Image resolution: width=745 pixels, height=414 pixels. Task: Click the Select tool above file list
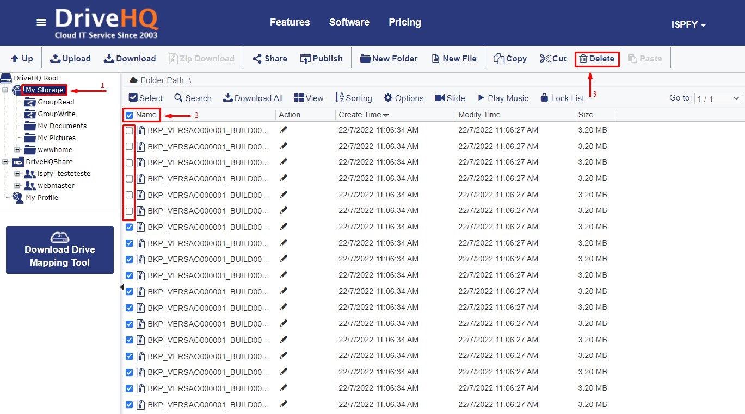coord(145,98)
